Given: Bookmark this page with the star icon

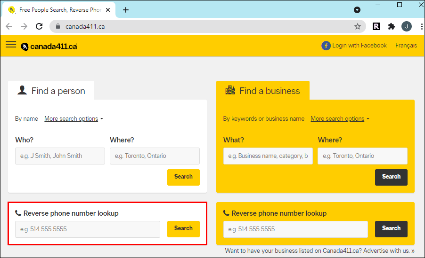Looking at the screenshot, I should tap(358, 26).
